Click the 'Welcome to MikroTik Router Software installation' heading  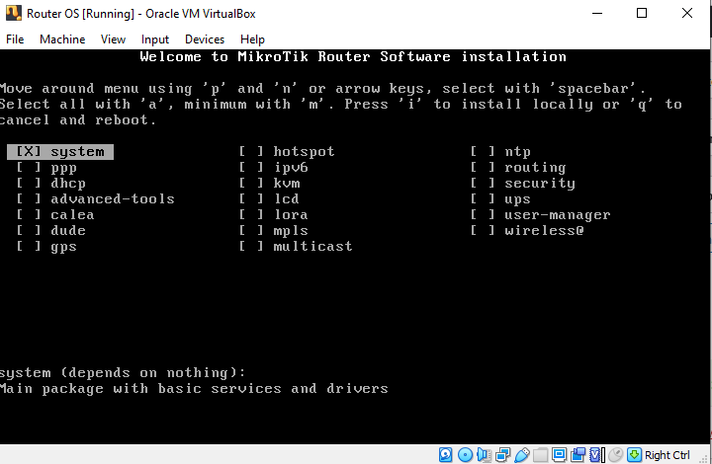click(x=353, y=56)
